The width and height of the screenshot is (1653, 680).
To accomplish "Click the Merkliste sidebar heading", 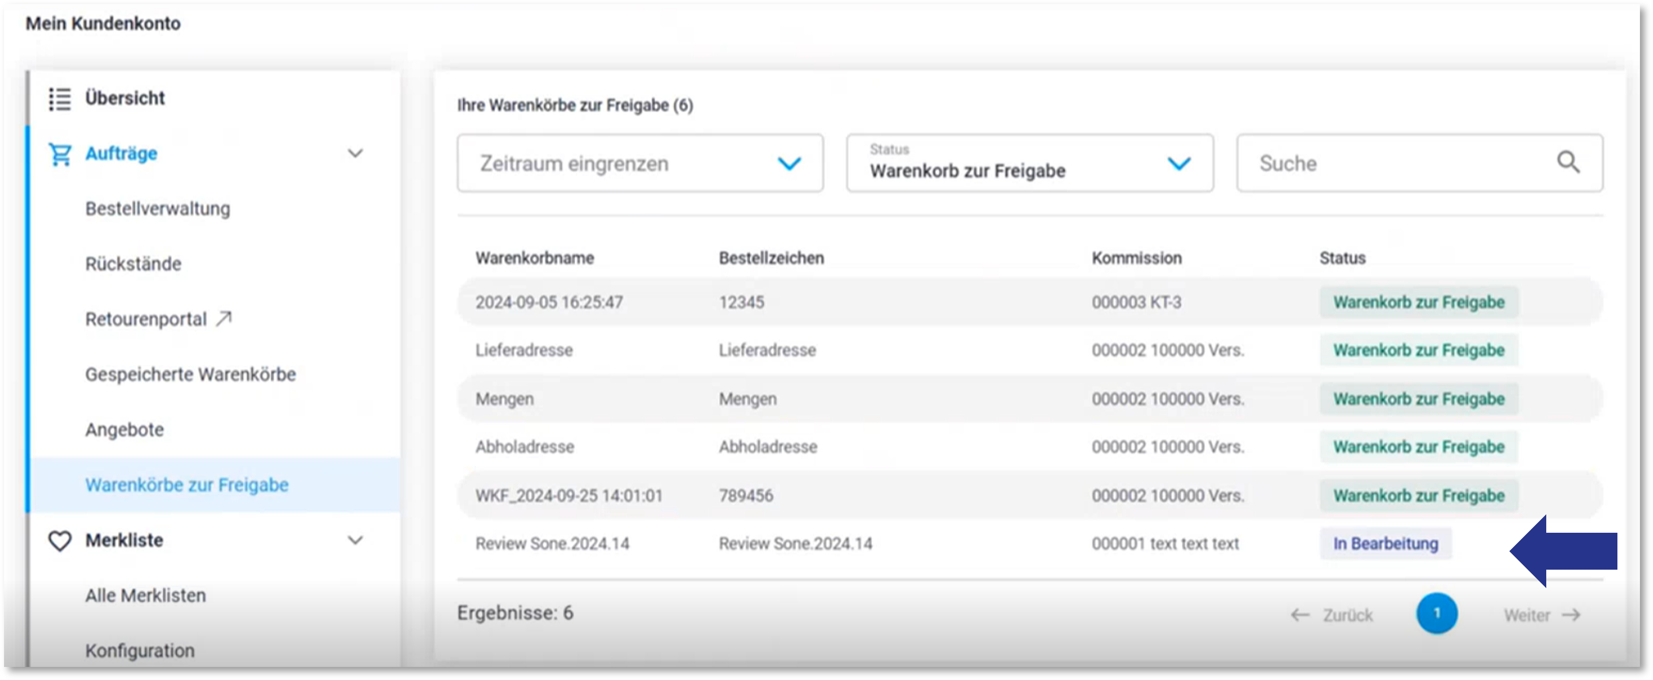I will 124,541.
